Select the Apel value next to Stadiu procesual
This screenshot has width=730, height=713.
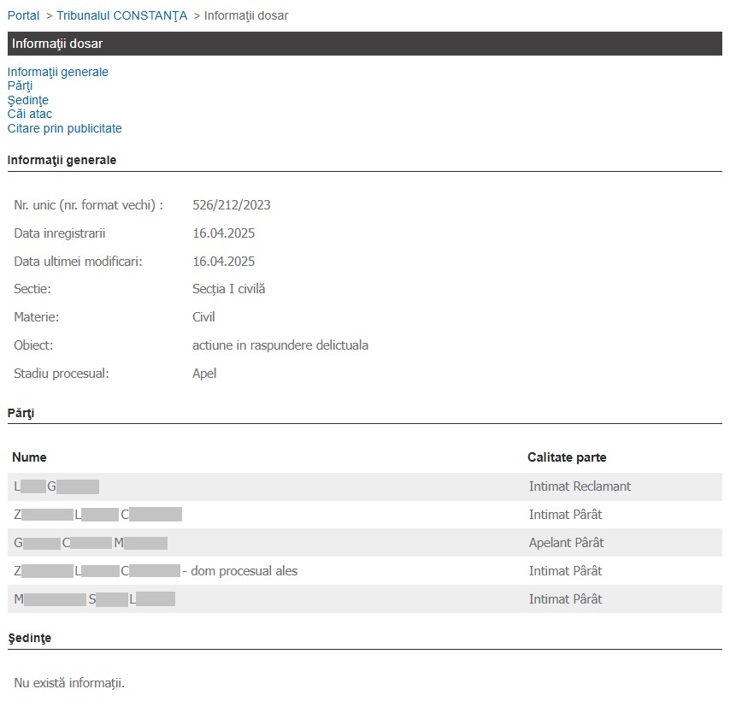tap(204, 374)
